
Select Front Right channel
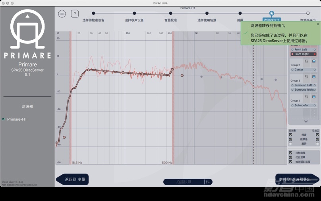pos(303,54)
